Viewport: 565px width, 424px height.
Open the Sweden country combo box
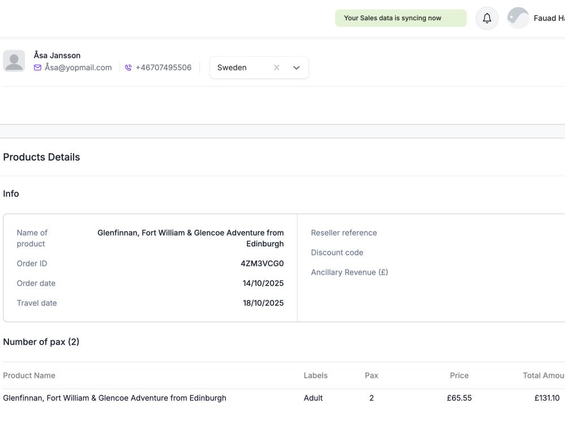pyautogui.click(x=259, y=67)
